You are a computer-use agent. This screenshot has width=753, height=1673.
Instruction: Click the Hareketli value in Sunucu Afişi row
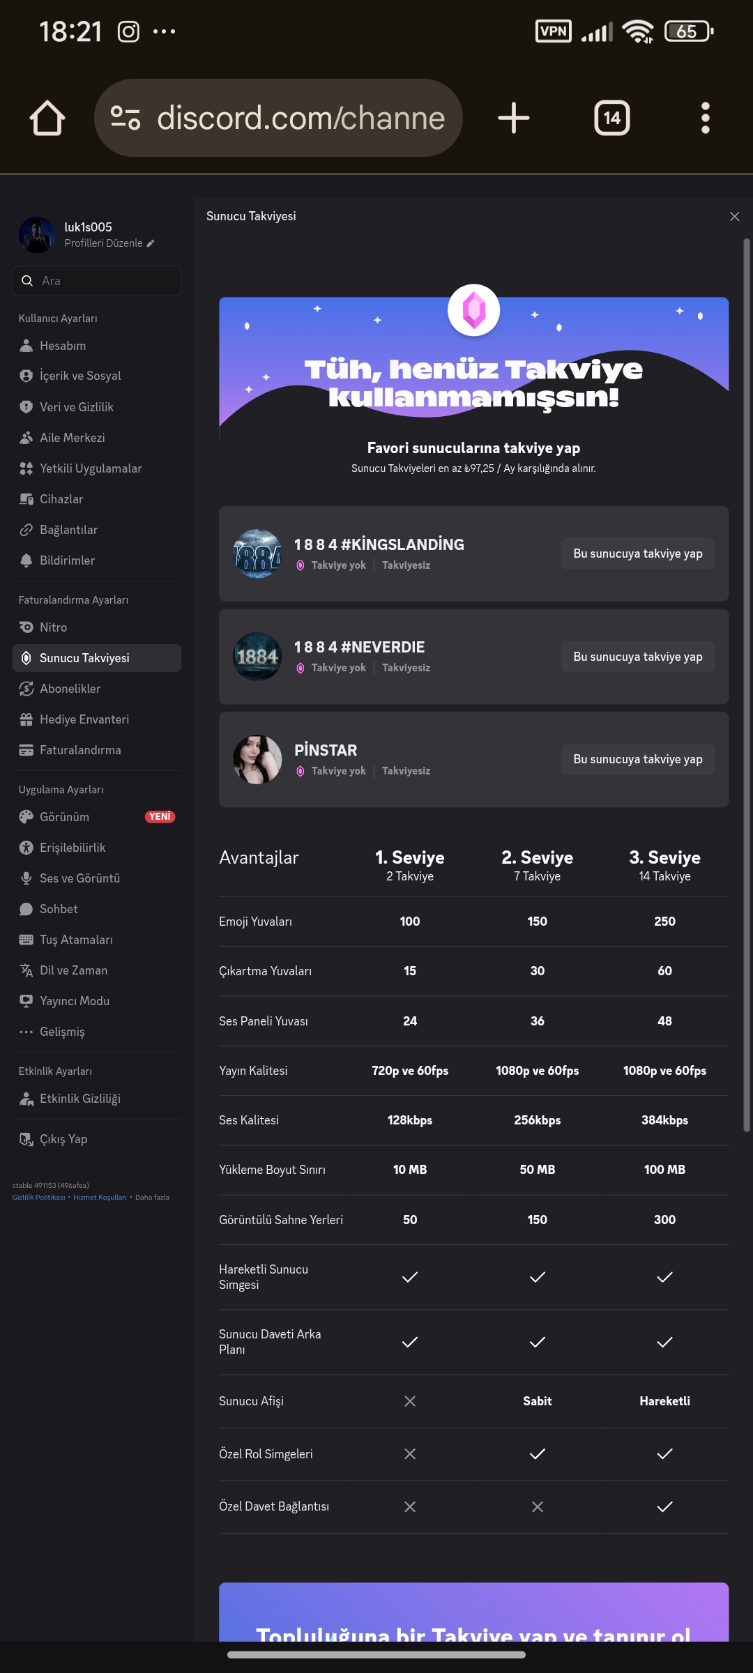pos(664,1401)
